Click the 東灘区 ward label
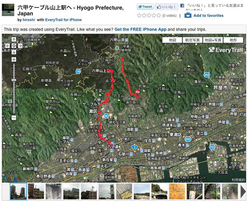This screenshot has height=201, width=248. coord(176,135)
